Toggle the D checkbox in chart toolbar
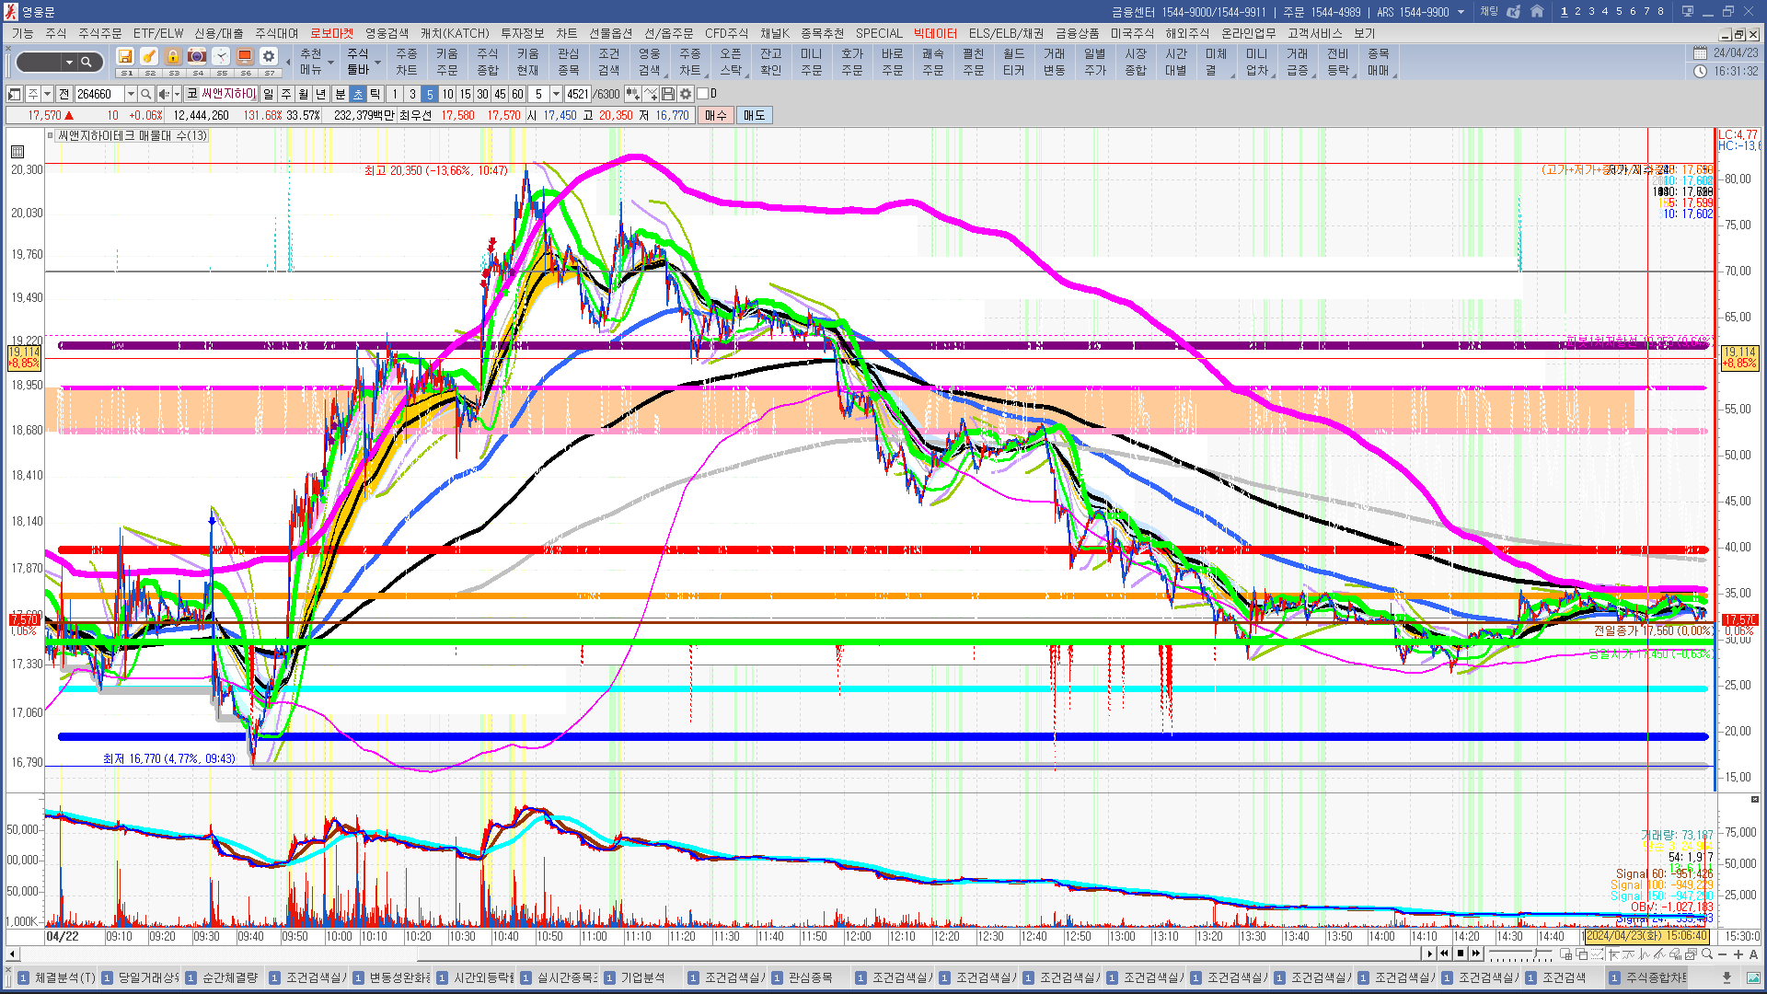Viewport: 1767px width, 994px height. [x=703, y=94]
